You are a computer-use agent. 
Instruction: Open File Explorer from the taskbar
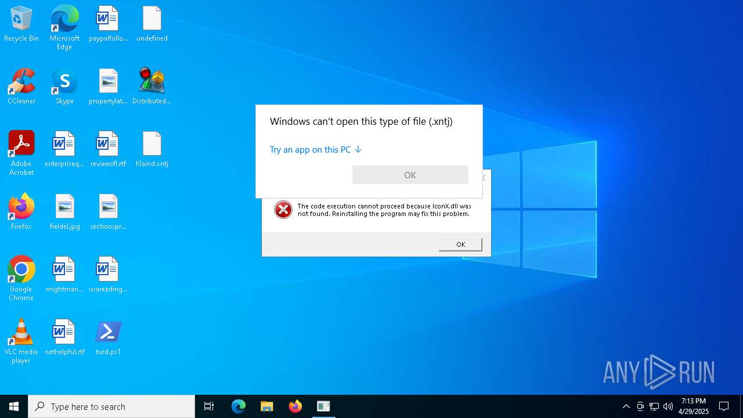click(x=267, y=406)
